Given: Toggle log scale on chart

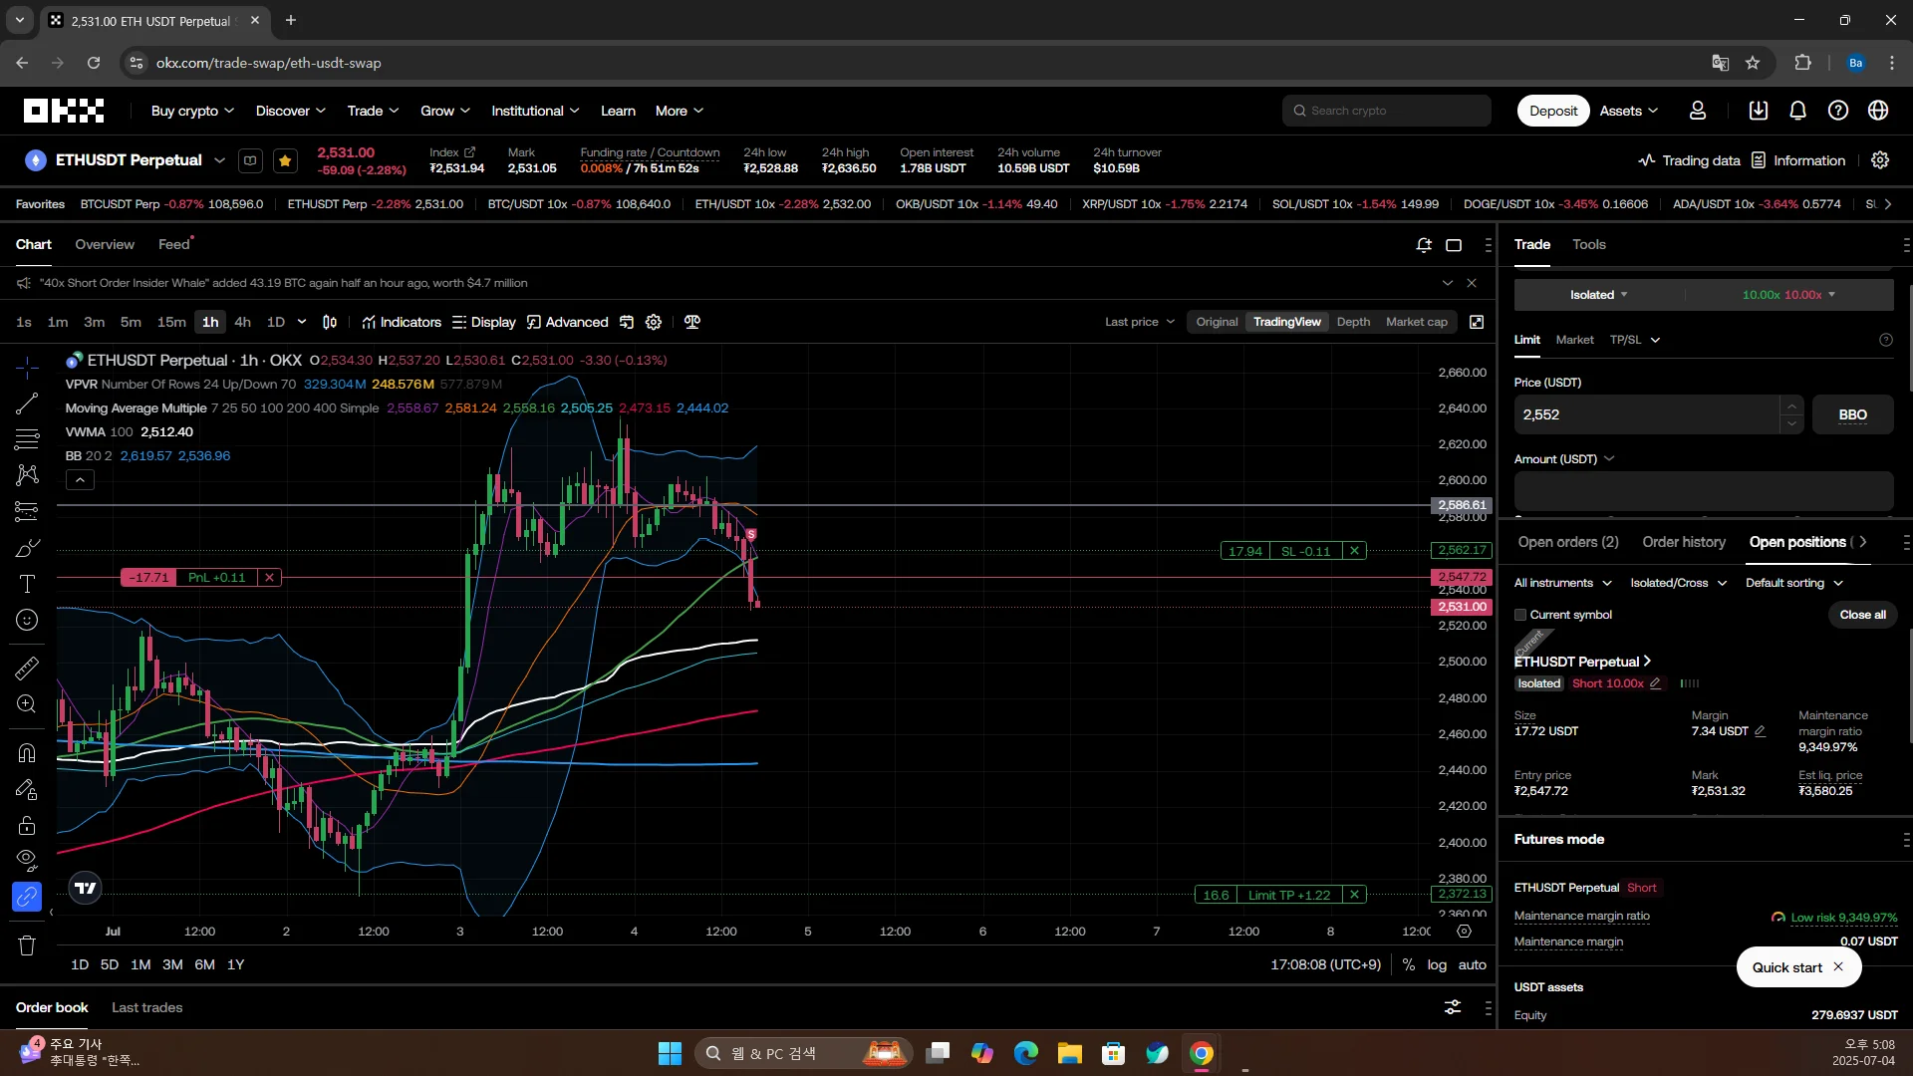Looking at the screenshot, I should pyautogui.click(x=1437, y=964).
